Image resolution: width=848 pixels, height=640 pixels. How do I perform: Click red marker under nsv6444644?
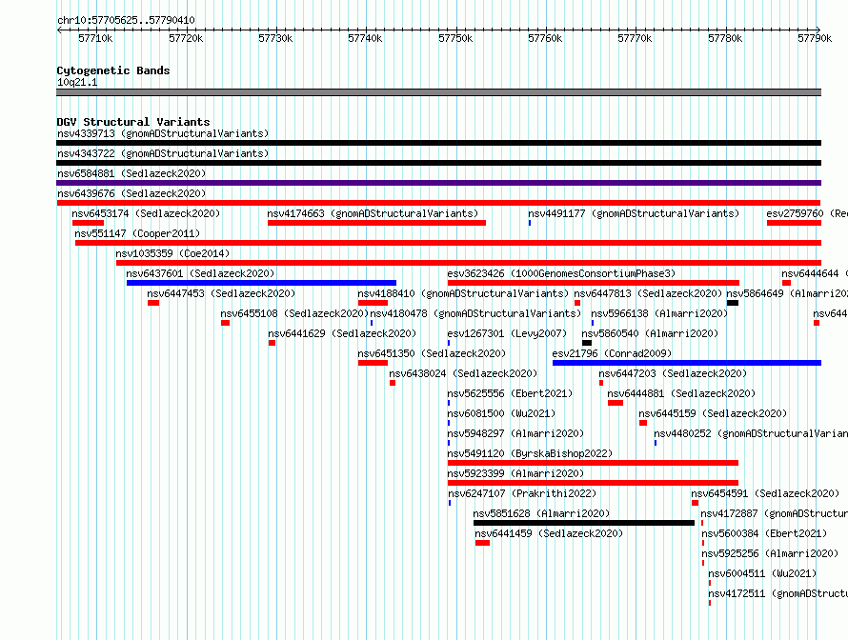786,283
